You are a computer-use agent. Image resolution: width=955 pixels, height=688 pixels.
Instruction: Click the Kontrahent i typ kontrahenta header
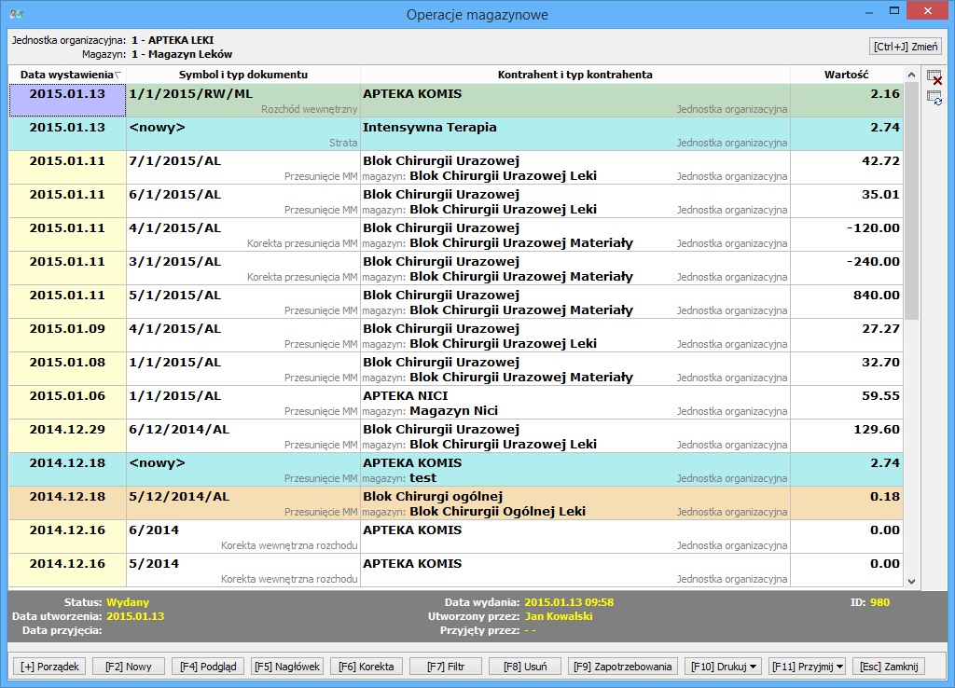point(574,75)
